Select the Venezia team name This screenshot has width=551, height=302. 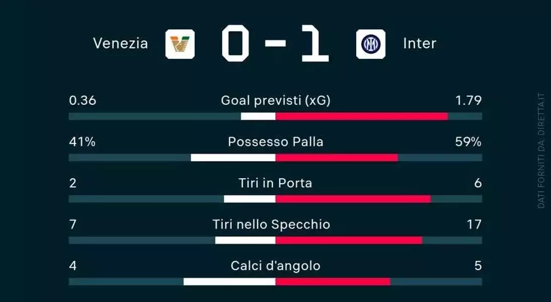(x=121, y=44)
